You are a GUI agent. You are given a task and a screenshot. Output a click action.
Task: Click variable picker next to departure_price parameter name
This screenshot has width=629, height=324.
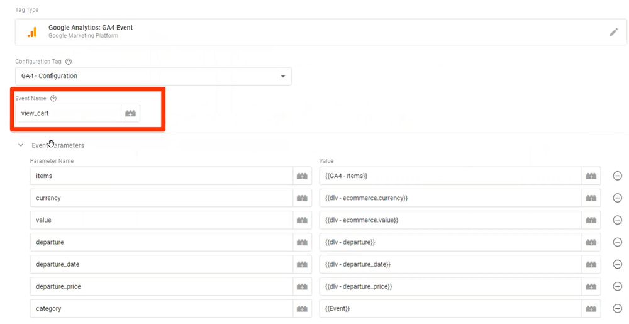click(302, 286)
